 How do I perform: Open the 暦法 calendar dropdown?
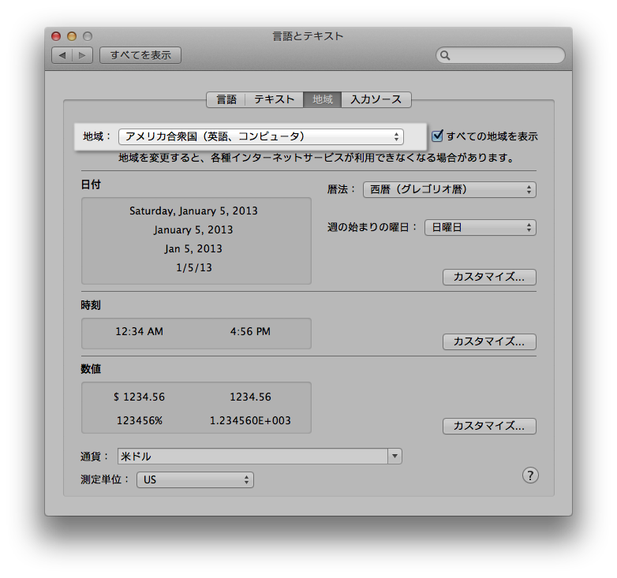450,189
